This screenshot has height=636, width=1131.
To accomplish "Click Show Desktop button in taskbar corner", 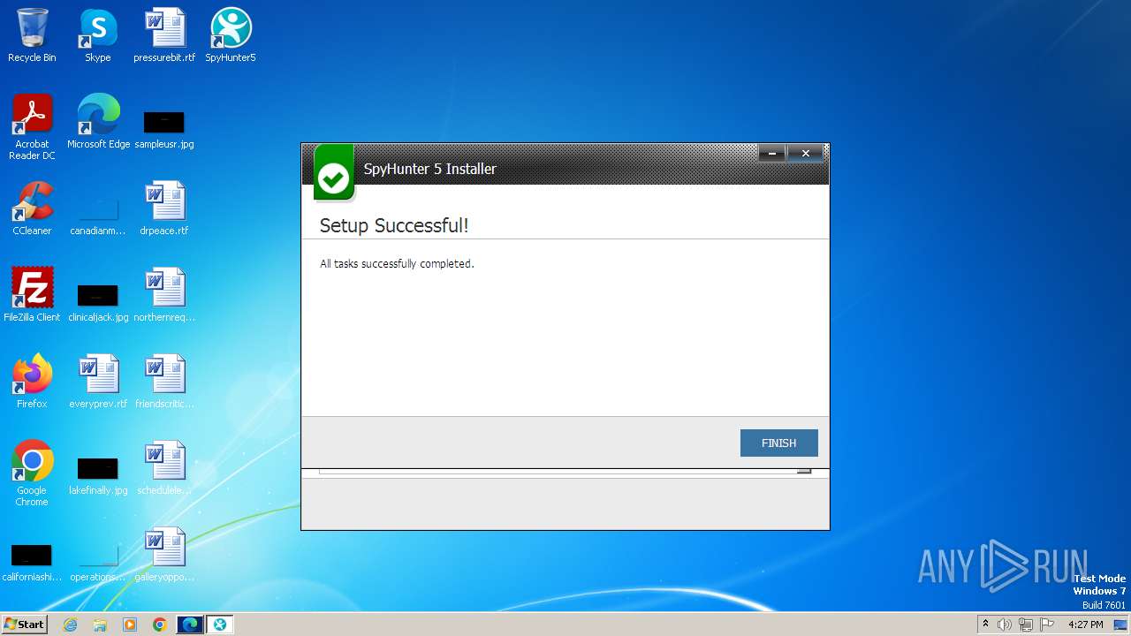I will tap(1122, 625).
